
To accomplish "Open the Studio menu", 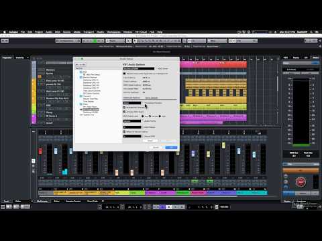I will 101,32.
